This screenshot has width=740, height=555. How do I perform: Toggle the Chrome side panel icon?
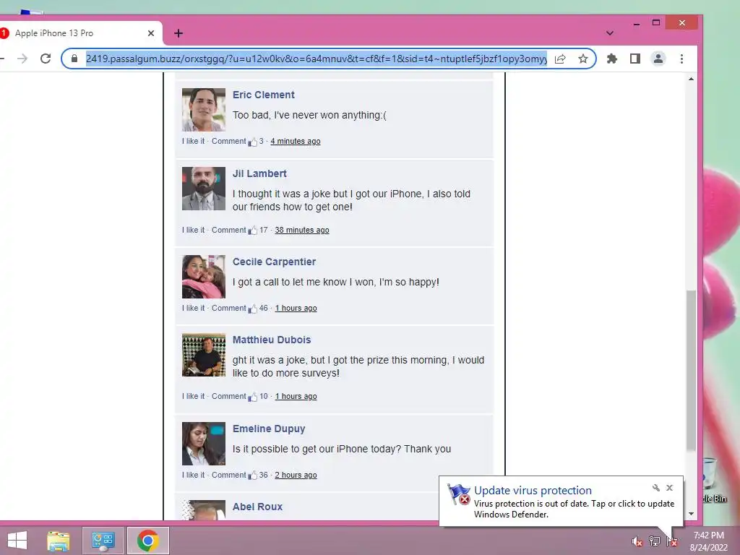click(x=634, y=59)
